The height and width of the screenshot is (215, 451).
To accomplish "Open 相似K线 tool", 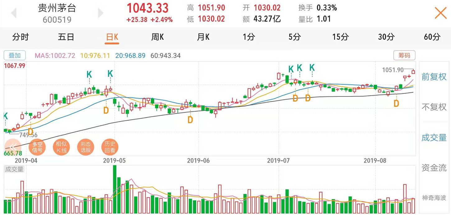I will pos(62,147).
